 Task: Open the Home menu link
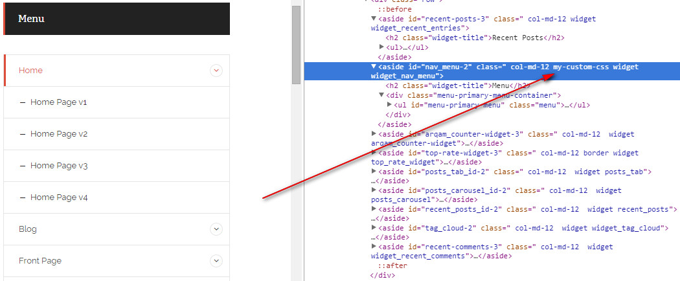point(30,71)
